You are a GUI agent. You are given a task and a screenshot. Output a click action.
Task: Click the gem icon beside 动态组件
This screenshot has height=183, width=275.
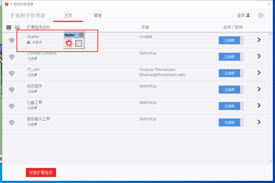click(x=12, y=90)
